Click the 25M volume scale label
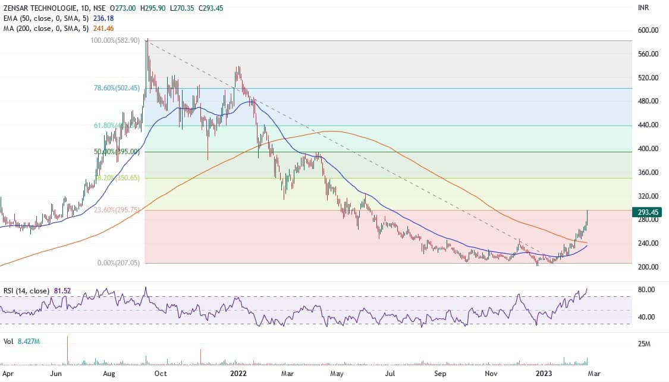 (642, 345)
